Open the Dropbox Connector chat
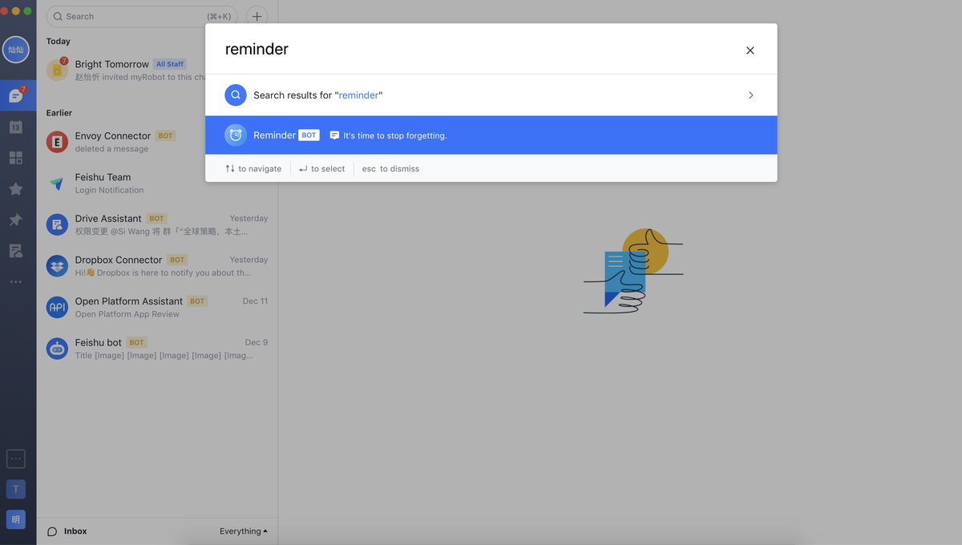Screen dimensions: 962x545 coord(157,266)
